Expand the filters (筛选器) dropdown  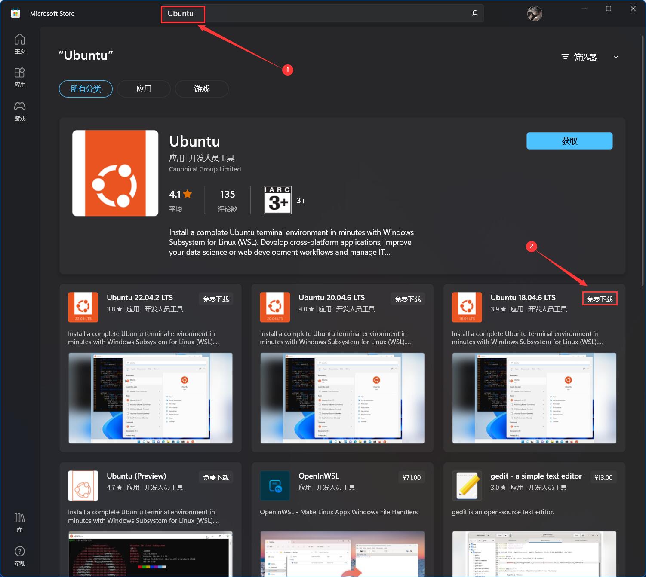click(x=590, y=57)
